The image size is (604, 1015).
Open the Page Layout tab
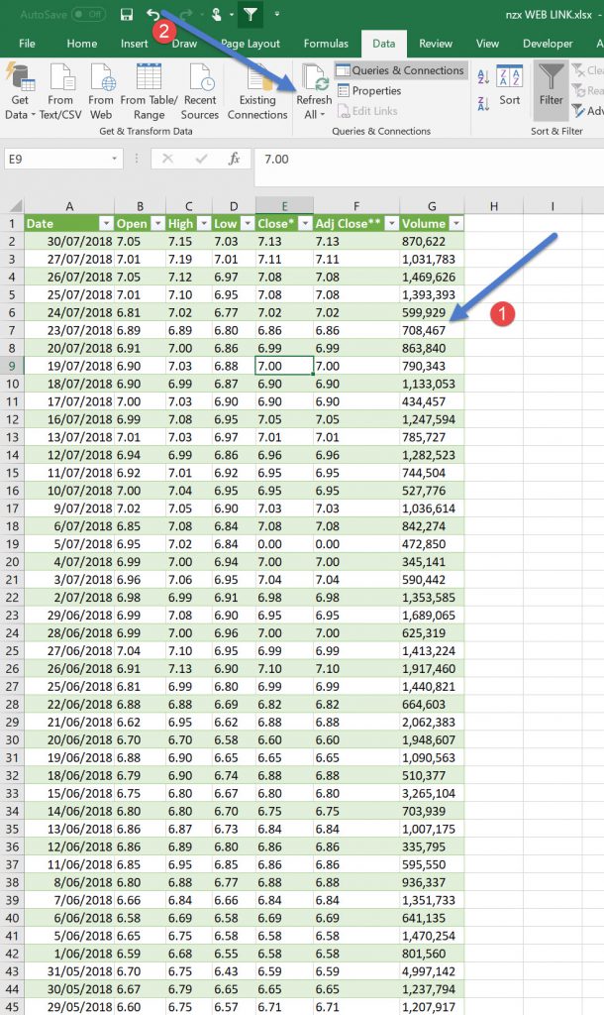pyautogui.click(x=250, y=44)
